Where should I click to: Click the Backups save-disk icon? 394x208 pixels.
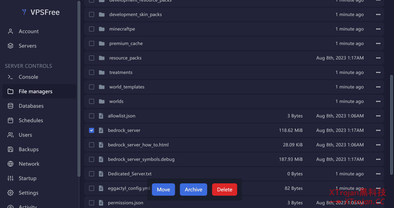click(10, 149)
